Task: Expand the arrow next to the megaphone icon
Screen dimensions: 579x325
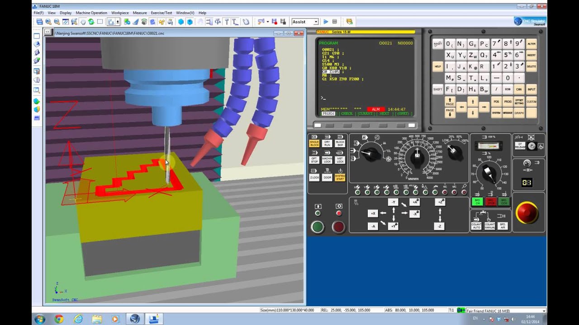Action: pyautogui.click(x=267, y=22)
